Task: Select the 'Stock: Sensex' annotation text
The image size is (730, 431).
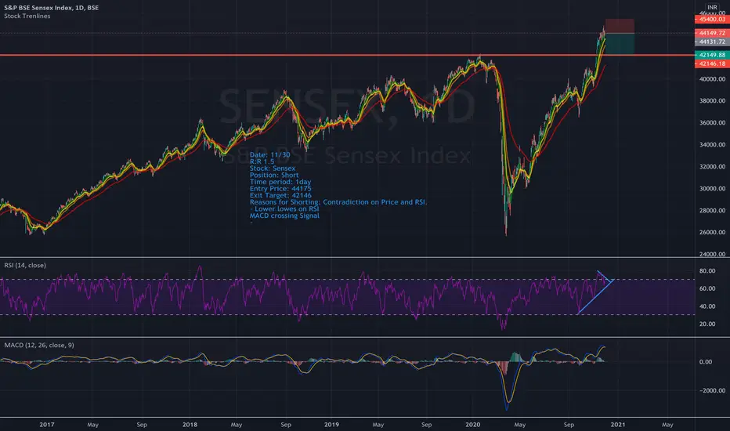Action: pos(273,168)
